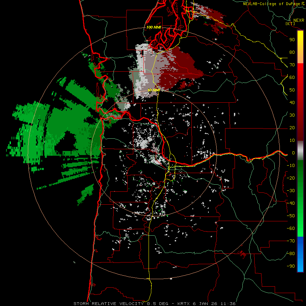306x306 pixels.
Task: Click the 40 value on the velocity scale
Action: click(x=292, y=102)
